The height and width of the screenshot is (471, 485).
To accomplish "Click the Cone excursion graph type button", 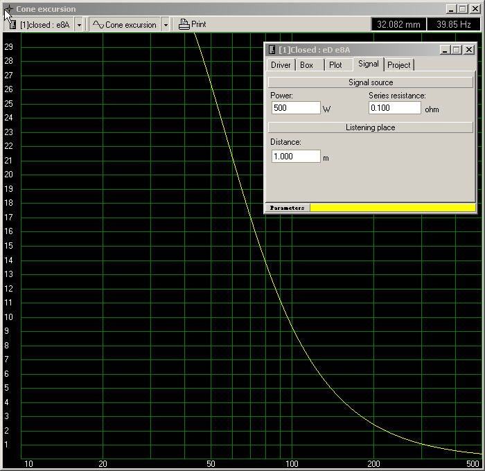I will click(125, 24).
